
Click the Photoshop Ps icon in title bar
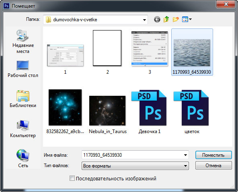click(x=6, y=6)
